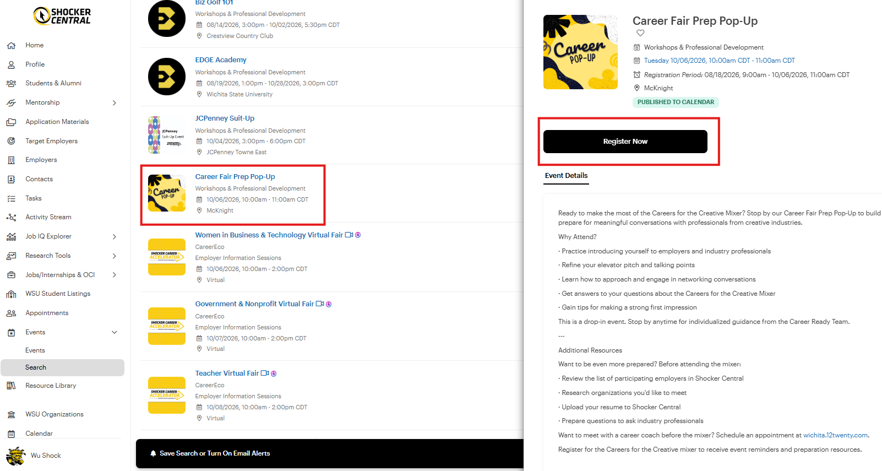Open the JCPenney Suit-Up event link
This screenshot has width=882, height=471.
[x=225, y=118]
